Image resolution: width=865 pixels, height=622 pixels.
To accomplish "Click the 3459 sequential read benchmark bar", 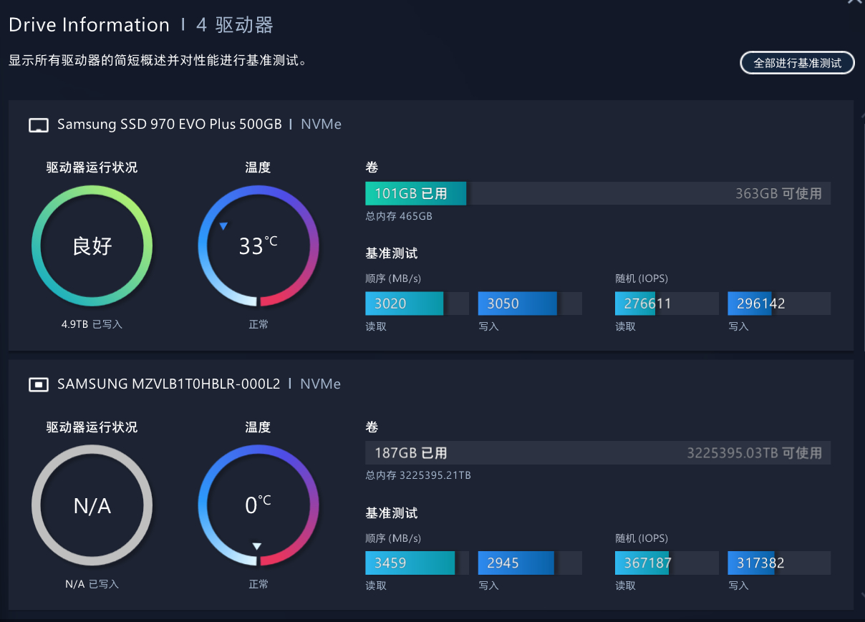I will pyautogui.click(x=417, y=563).
